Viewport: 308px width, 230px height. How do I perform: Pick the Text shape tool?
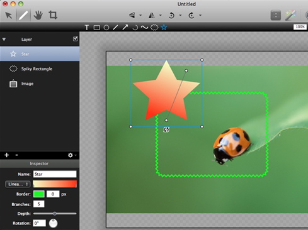(x=87, y=28)
